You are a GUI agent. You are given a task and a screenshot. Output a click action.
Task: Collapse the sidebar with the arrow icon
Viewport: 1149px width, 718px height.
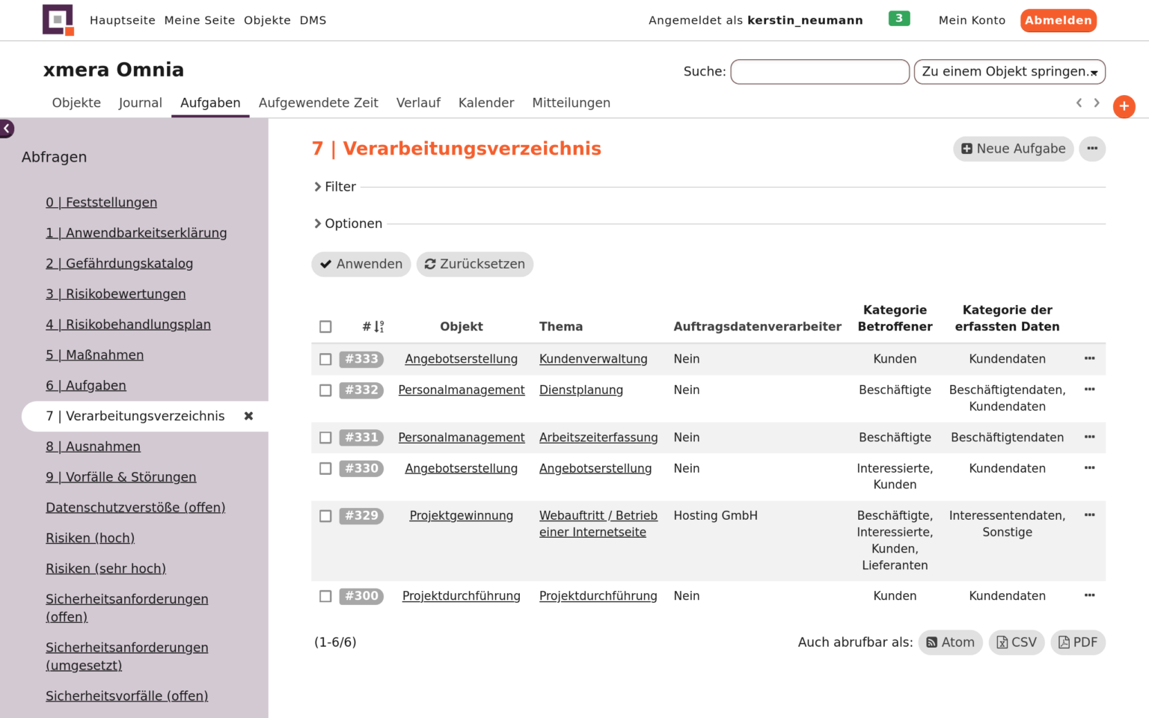pos(7,129)
